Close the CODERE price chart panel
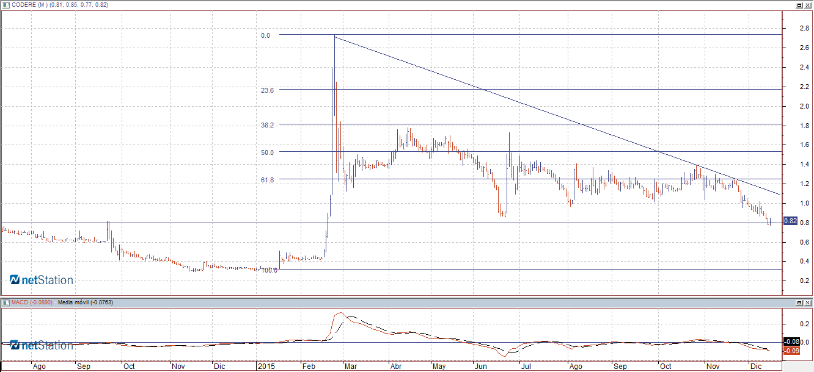Image resolution: width=814 pixels, height=372 pixels. [809, 5]
